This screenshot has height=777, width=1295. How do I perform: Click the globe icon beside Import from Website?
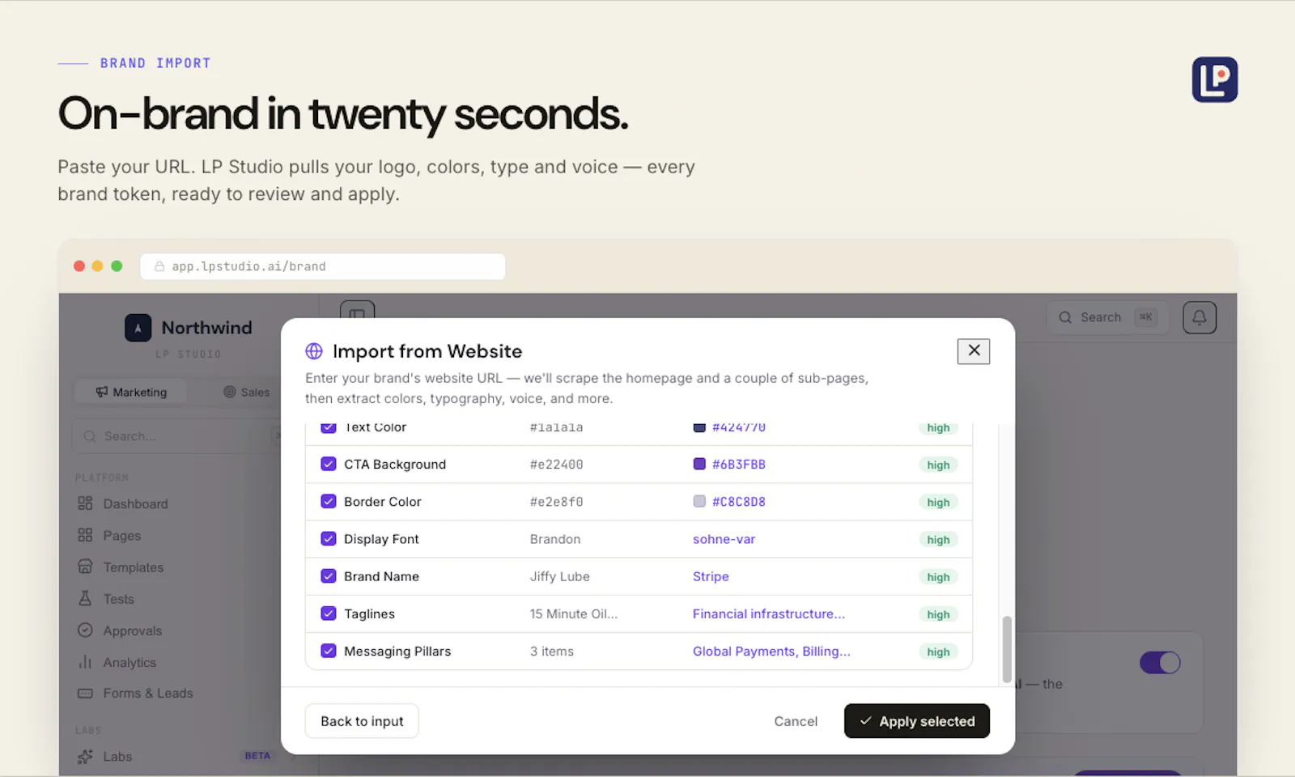[x=314, y=351]
